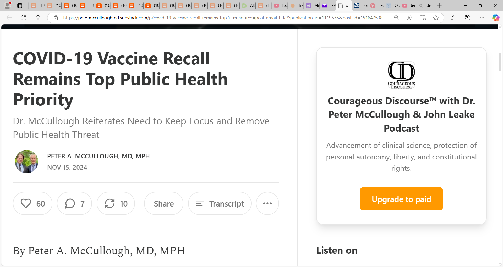Image resolution: width=503 pixels, height=267 pixels.
Task: Go to browser home page icon
Action: point(38,18)
